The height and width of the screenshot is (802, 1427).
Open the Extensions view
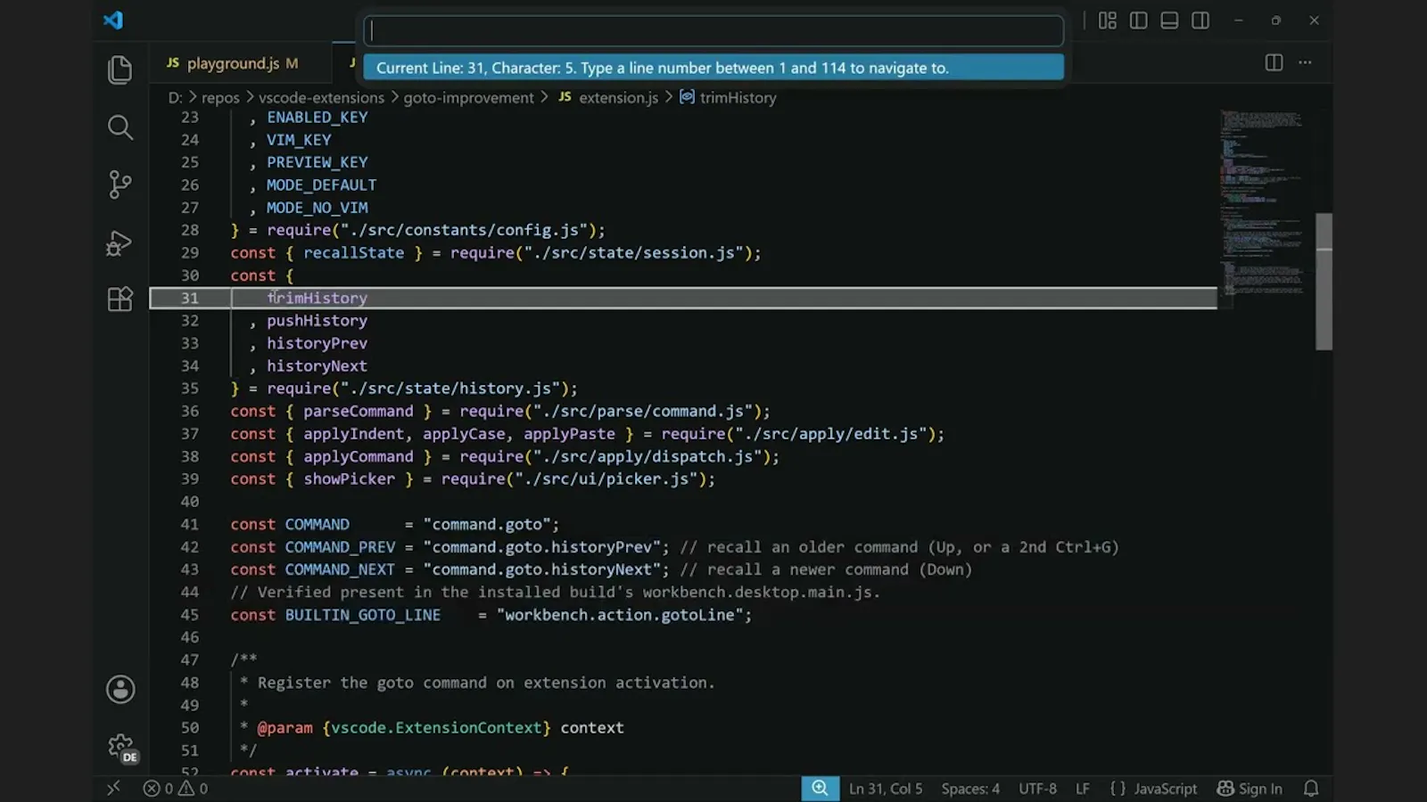click(120, 299)
